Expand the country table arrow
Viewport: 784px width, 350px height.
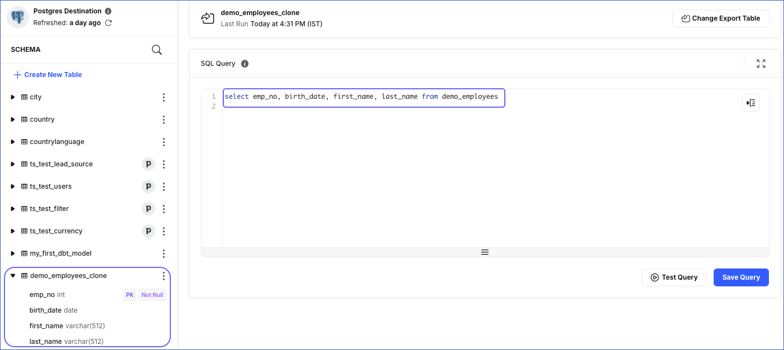tap(13, 119)
